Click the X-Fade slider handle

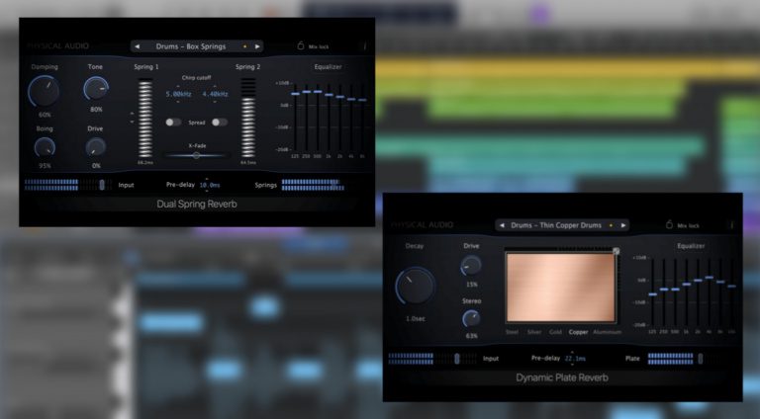point(196,155)
